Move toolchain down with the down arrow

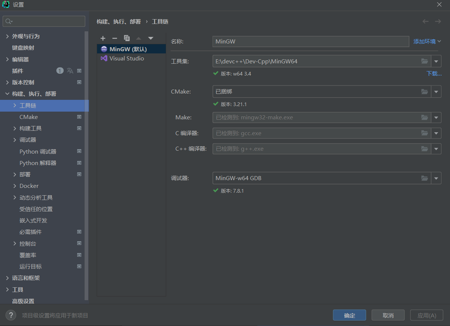pos(151,38)
